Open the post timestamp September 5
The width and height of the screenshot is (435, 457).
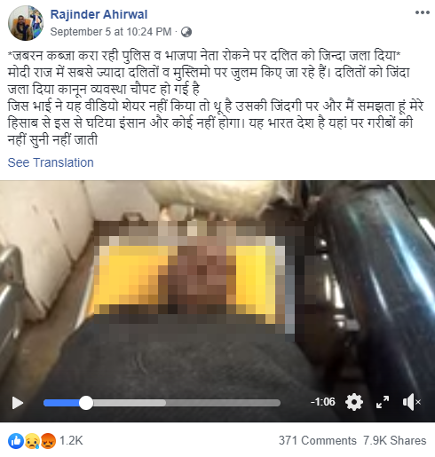[111, 32]
